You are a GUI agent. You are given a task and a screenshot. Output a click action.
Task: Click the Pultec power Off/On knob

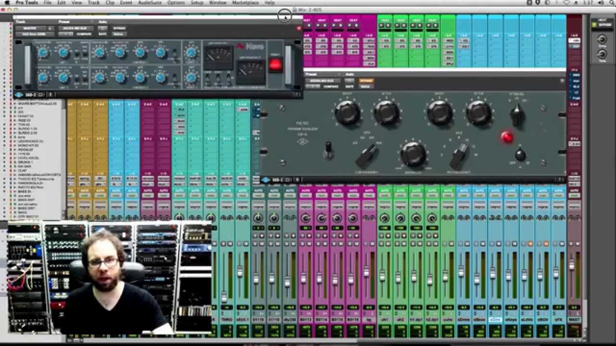click(520, 155)
